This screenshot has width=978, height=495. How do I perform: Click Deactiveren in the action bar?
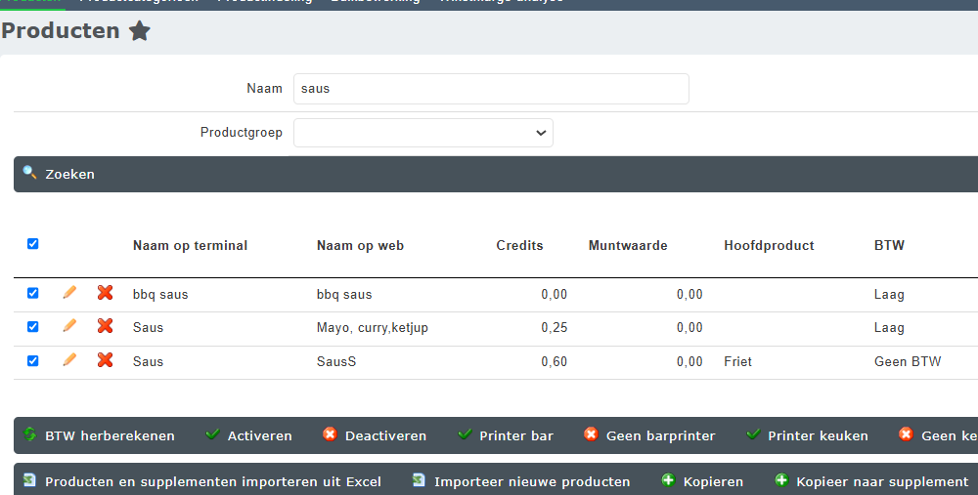click(375, 435)
